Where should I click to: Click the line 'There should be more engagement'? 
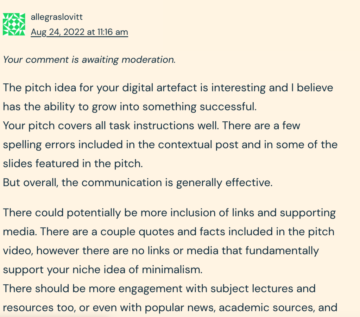coord(159,289)
